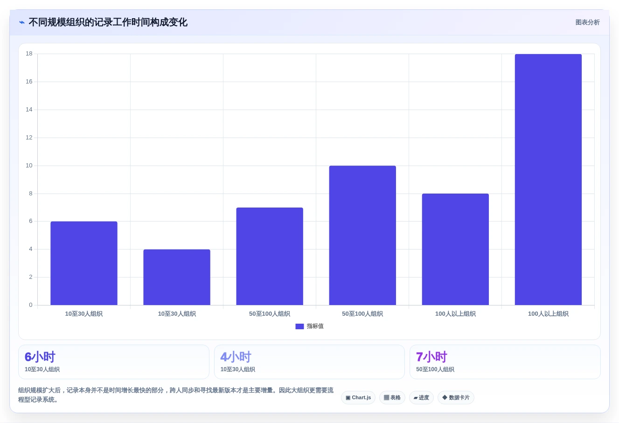The height and width of the screenshot is (423, 619).
Task: Click 10至30人组织 label inside the 6小时 card
Action: coord(42,369)
